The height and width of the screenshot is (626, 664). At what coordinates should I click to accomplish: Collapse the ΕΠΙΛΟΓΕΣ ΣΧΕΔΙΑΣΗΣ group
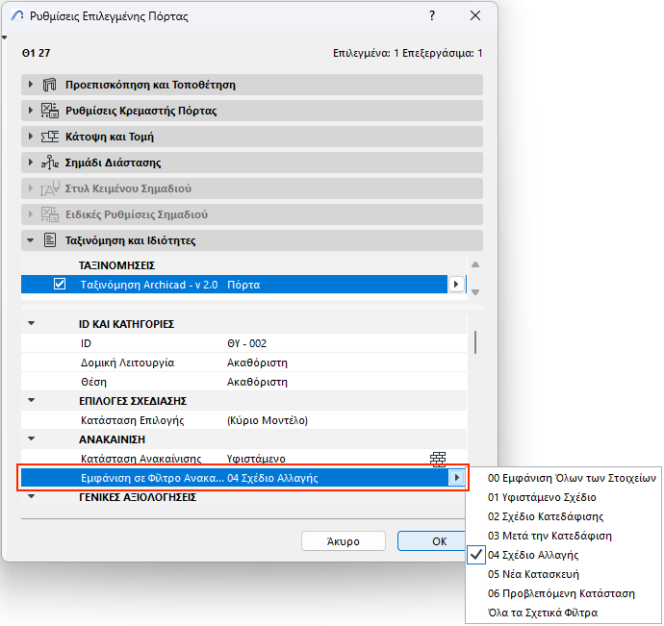pyautogui.click(x=32, y=400)
